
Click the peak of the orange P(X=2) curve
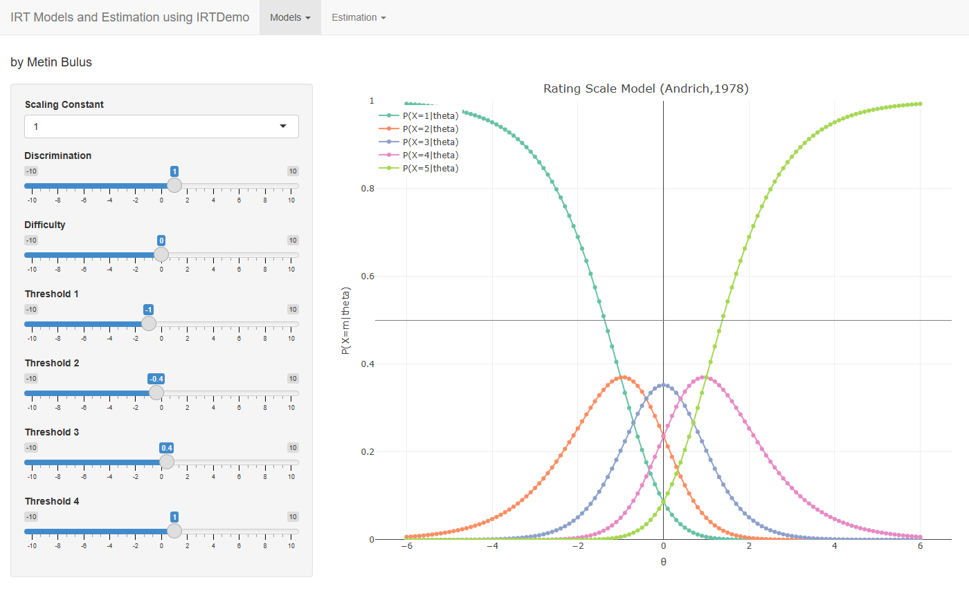tap(623, 377)
